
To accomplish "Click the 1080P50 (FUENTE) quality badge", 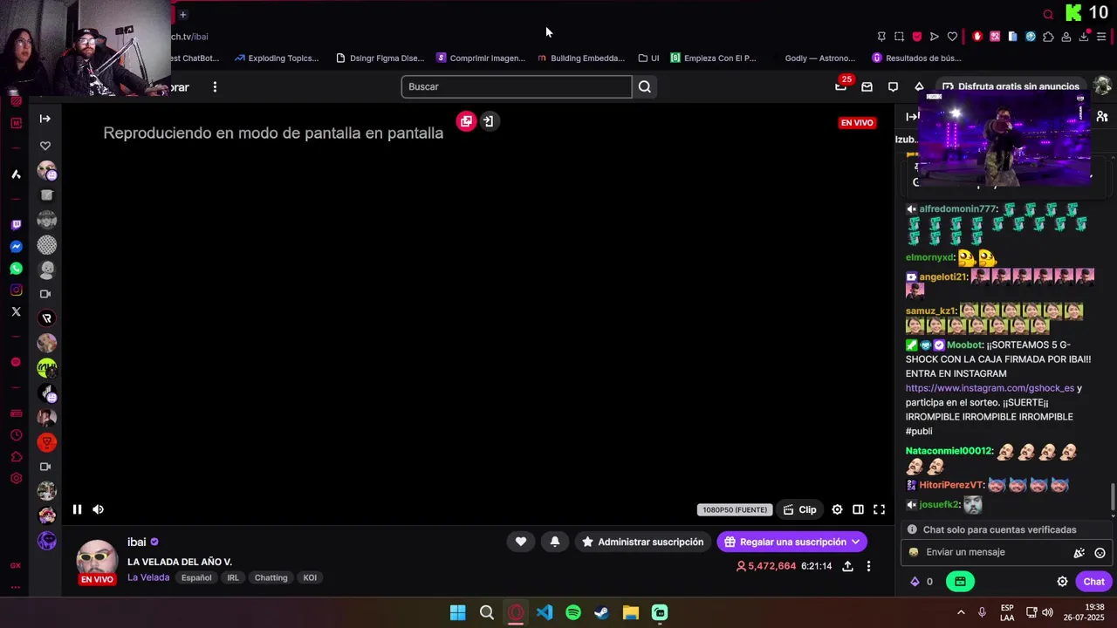I will coord(734,509).
